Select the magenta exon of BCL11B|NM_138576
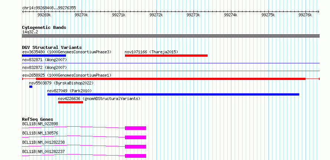 136,137
